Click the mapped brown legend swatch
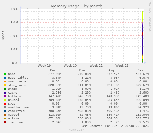 [5, 115]
